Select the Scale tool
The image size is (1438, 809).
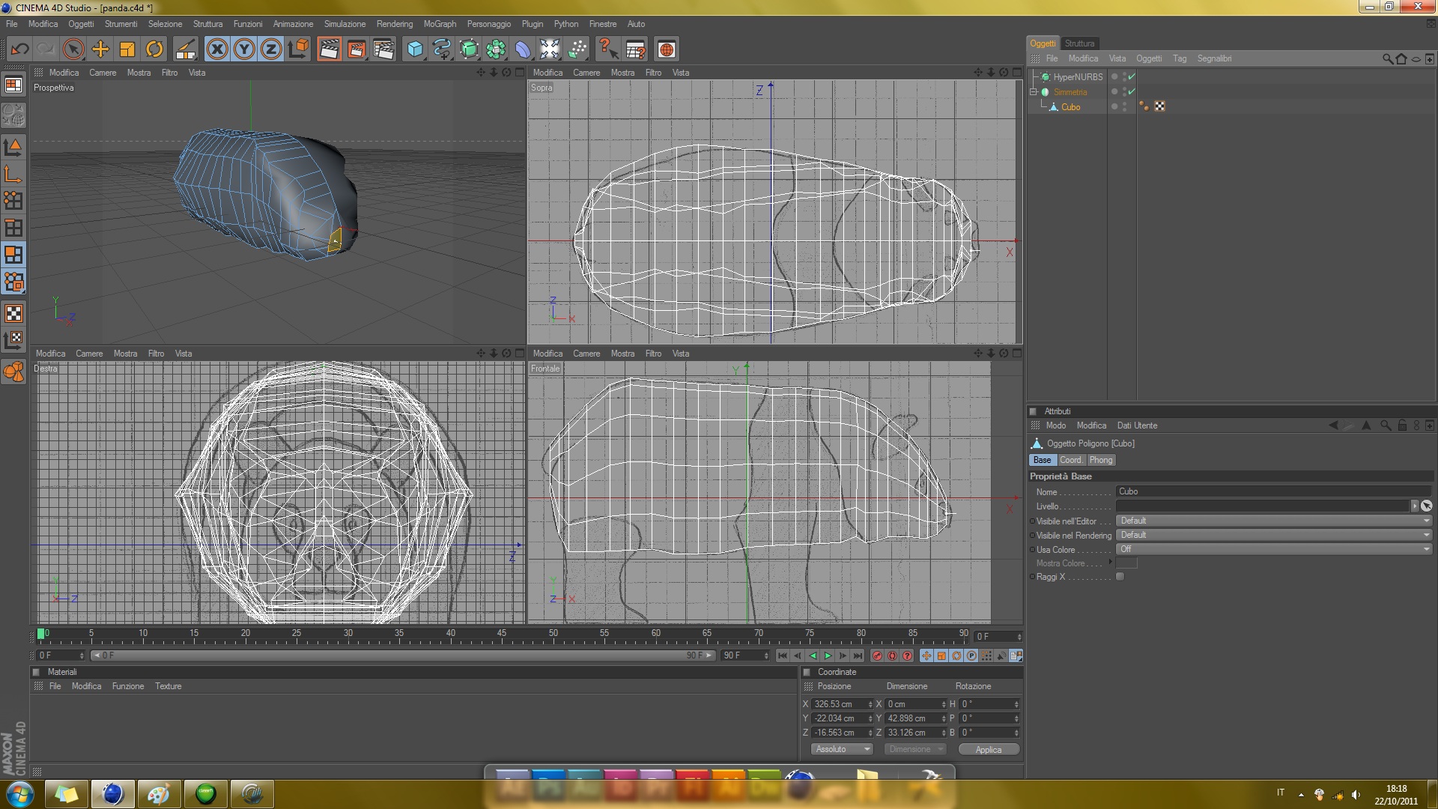tap(127, 49)
